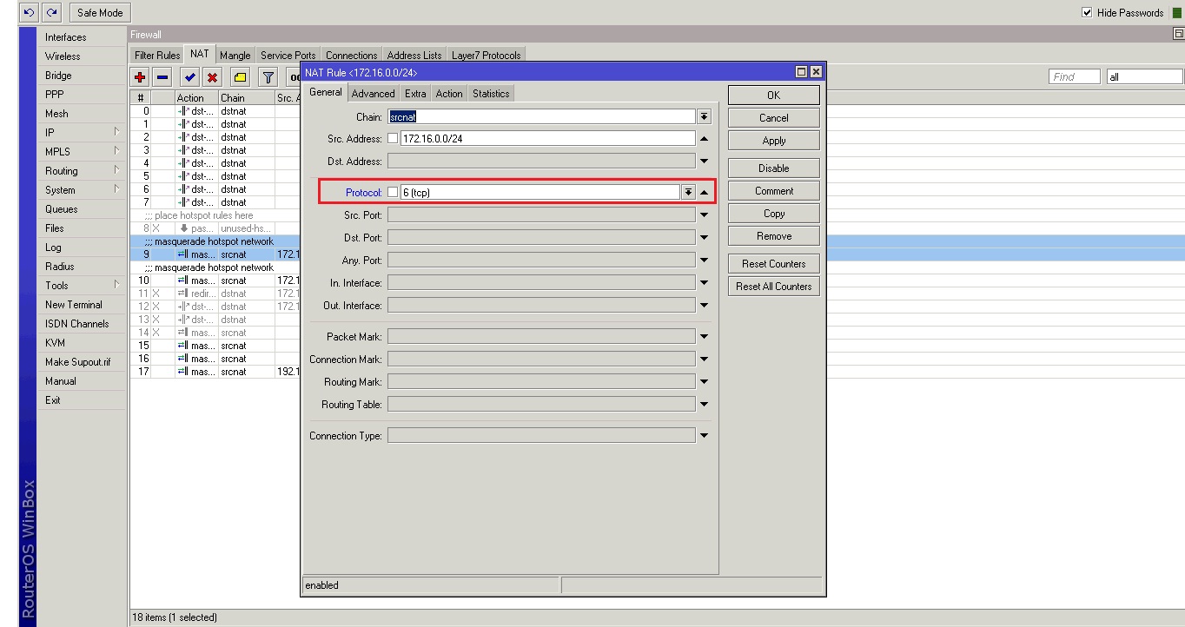Open the Service Ports tab
Viewport: 1185px width, 627px height.
288,56
